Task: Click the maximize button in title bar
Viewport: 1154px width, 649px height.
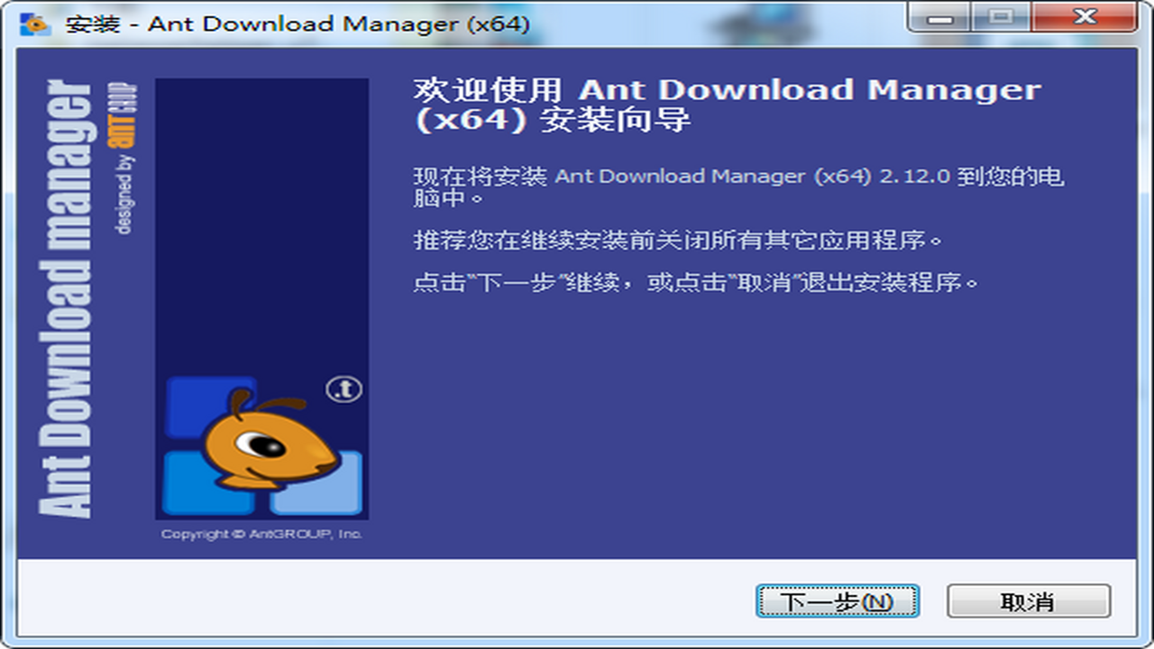Action: 1001,17
